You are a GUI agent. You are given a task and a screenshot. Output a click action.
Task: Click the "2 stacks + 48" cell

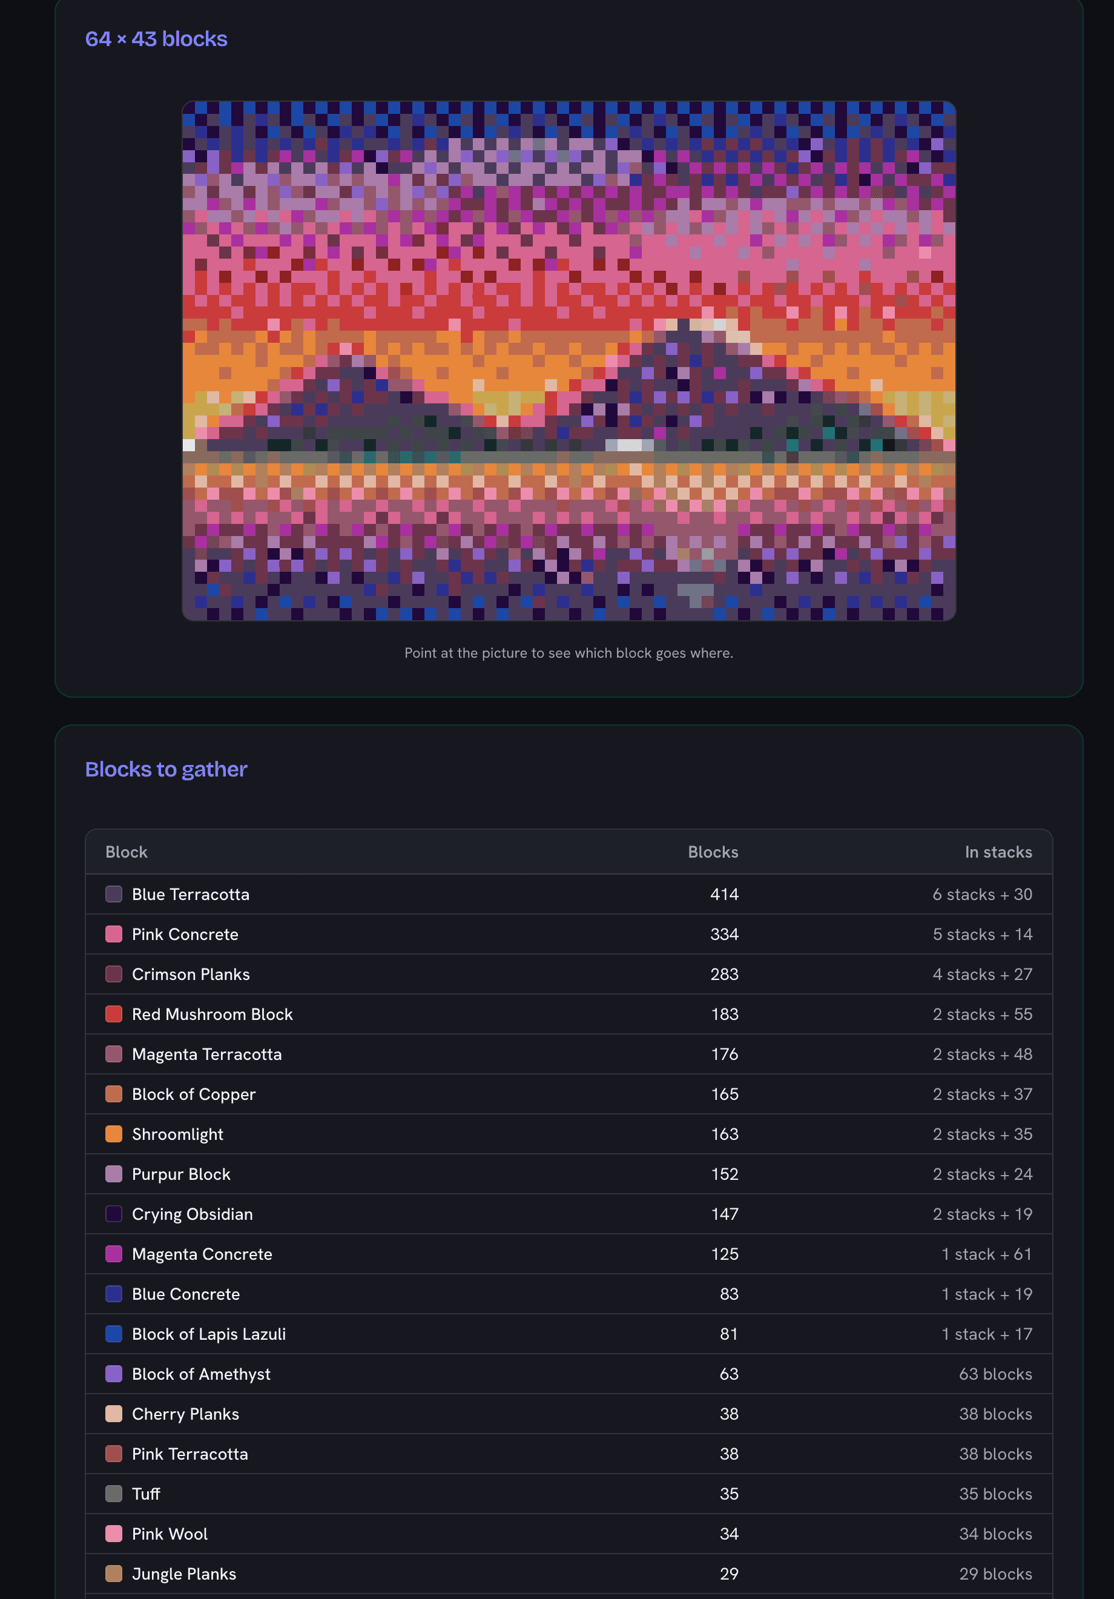click(983, 1054)
